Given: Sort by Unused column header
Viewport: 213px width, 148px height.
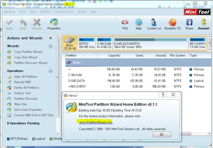Looking at the screenshot, I should coord(155,55).
